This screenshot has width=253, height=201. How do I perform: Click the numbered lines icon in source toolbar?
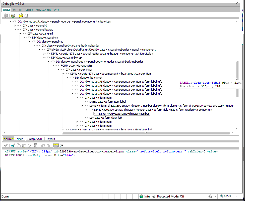(61, 145)
